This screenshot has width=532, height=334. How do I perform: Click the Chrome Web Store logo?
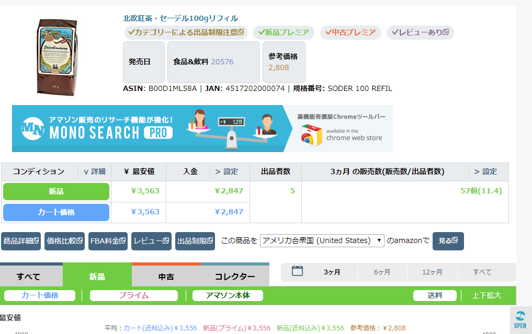tap(311, 134)
